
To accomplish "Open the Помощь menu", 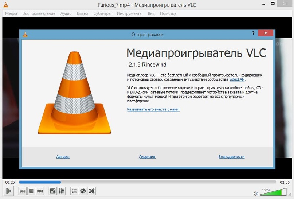I will [168, 13].
